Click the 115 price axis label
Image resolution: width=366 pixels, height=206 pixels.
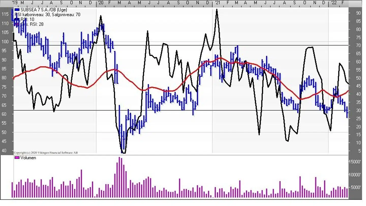pyautogui.click(x=5, y=14)
